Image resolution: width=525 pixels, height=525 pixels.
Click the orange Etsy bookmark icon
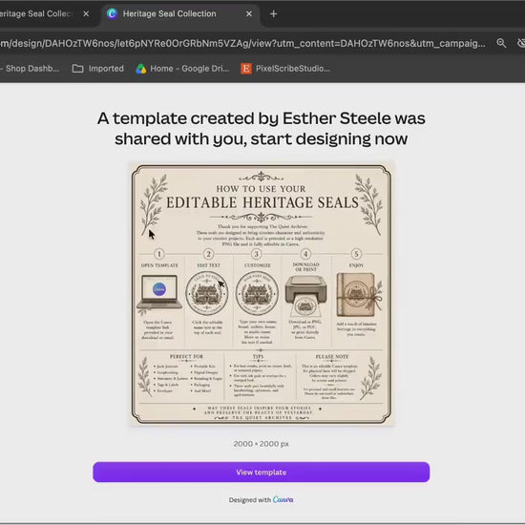(x=246, y=69)
